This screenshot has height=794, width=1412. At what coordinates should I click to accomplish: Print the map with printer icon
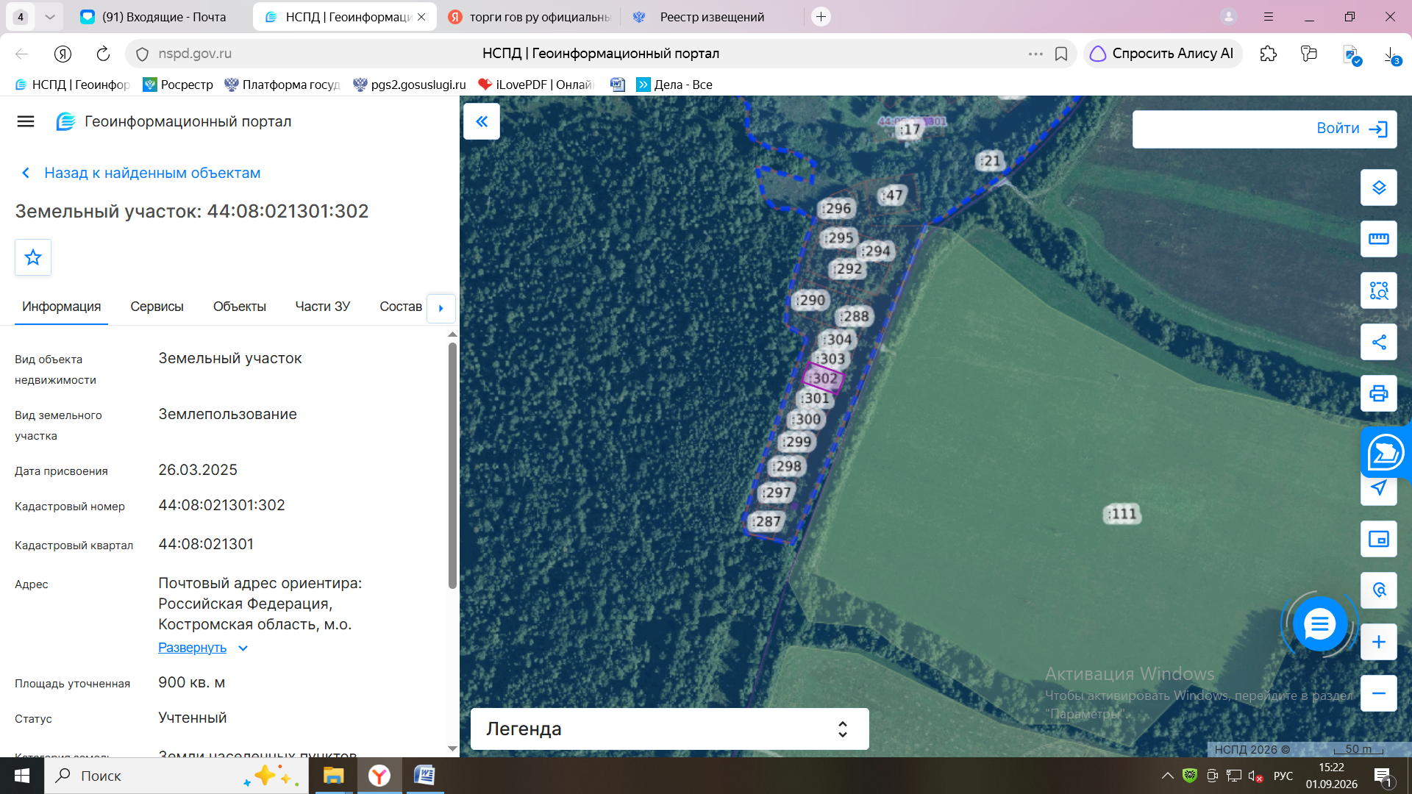1379,393
